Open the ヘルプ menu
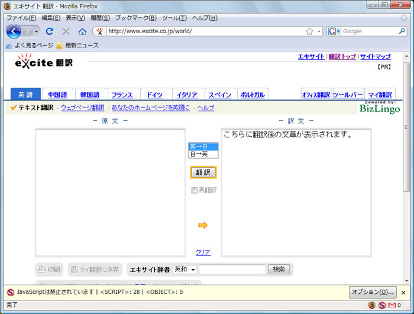This screenshot has height=314, width=414. [205, 18]
